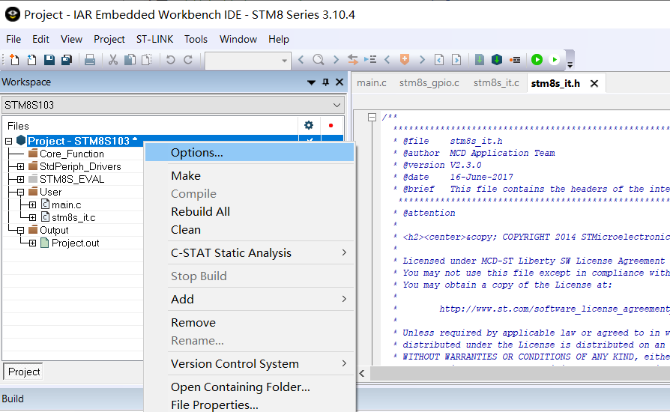Close the Workspace panel
Image resolution: width=670 pixels, height=412 pixels.
click(x=339, y=82)
